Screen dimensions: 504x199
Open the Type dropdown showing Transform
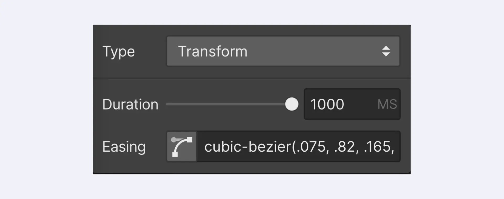pyautogui.click(x=283, y=51)
